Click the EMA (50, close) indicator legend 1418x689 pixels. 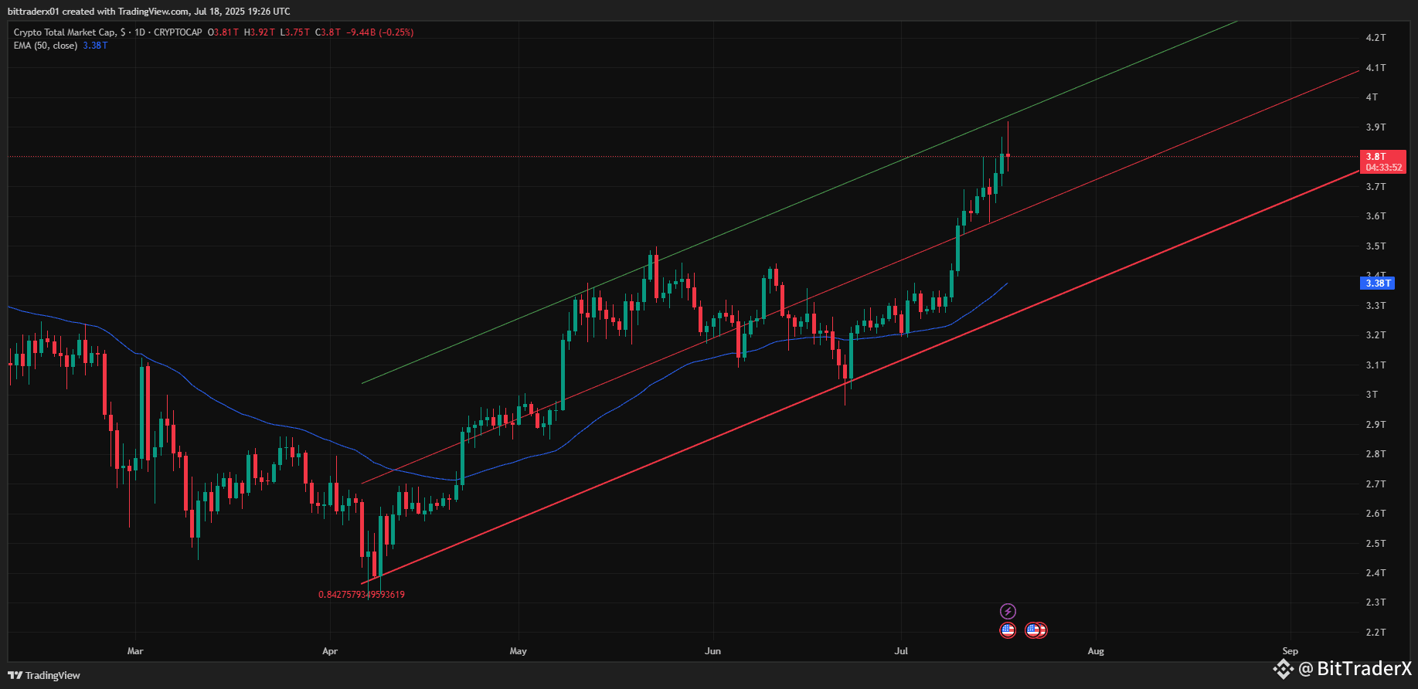click(46, 46)
